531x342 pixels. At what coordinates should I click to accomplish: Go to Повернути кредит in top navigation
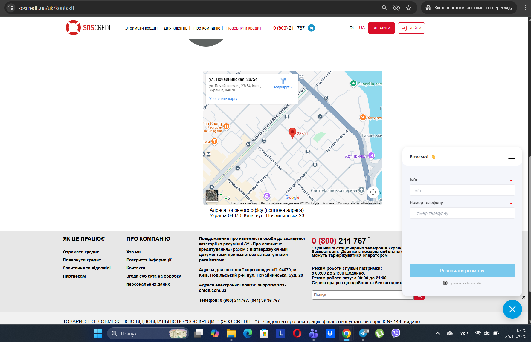point(244,28)
